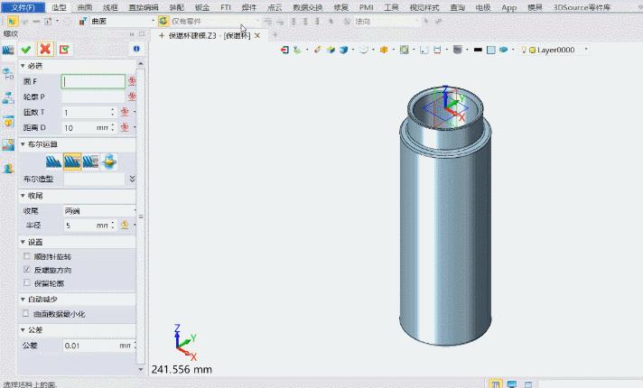Click the blue info icon in thread panel
The width and height of the screenshot is (643, 388).
[x=136, y=49]
